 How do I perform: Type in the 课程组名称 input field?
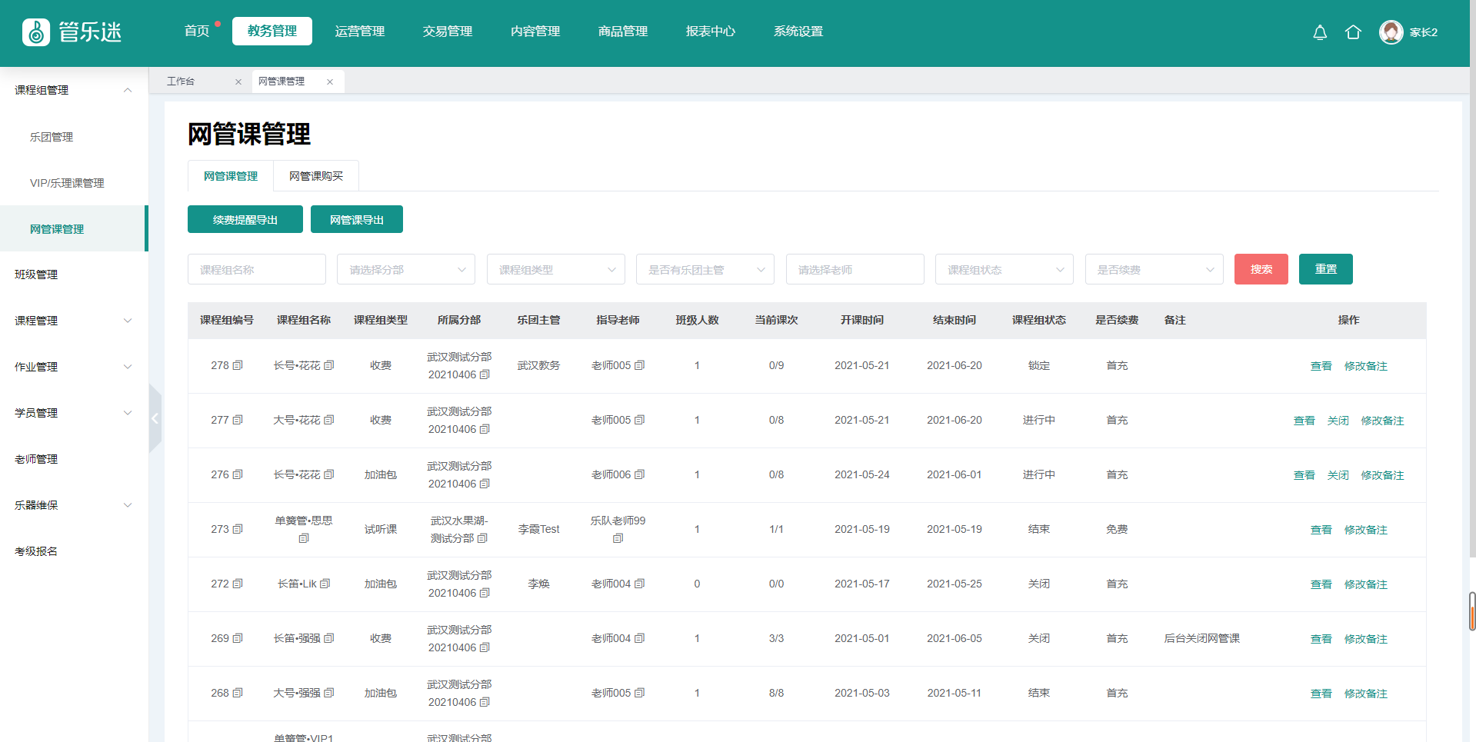coord(256,270)
